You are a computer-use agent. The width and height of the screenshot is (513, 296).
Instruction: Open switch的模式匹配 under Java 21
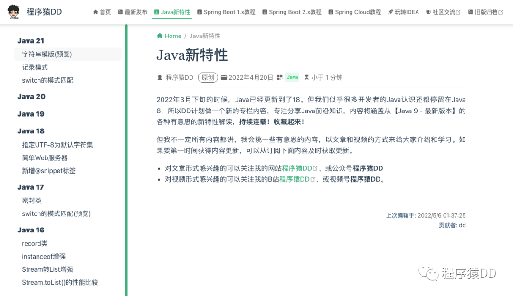tap(48, 80)
